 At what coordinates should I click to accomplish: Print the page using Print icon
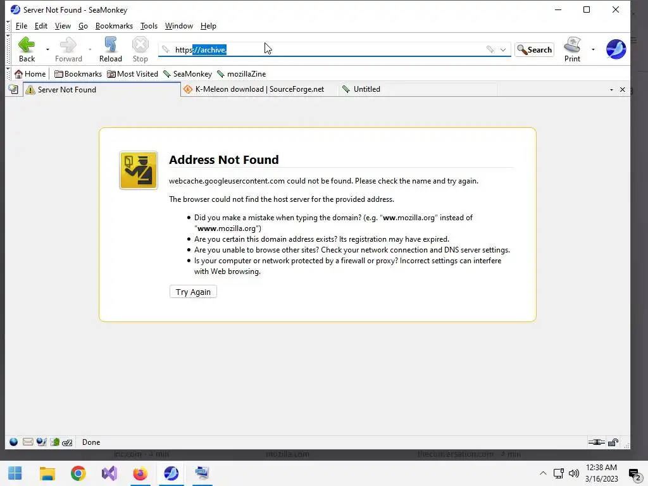(572, 49)
